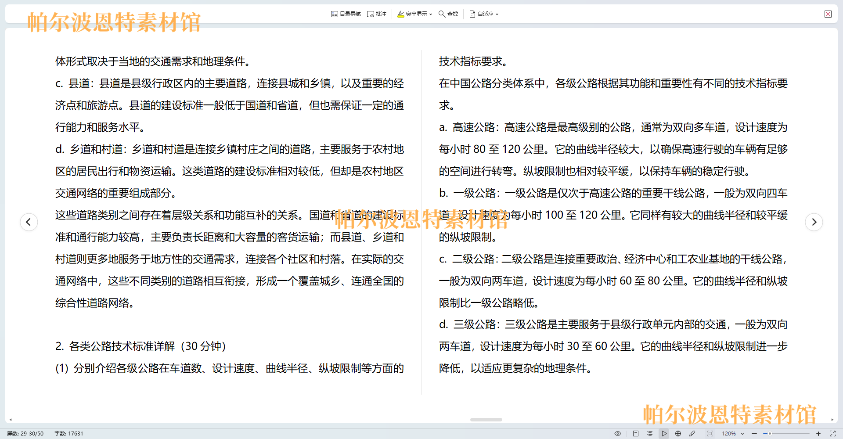Click the line starting 'c. 二级公路'

coord(613,259)
